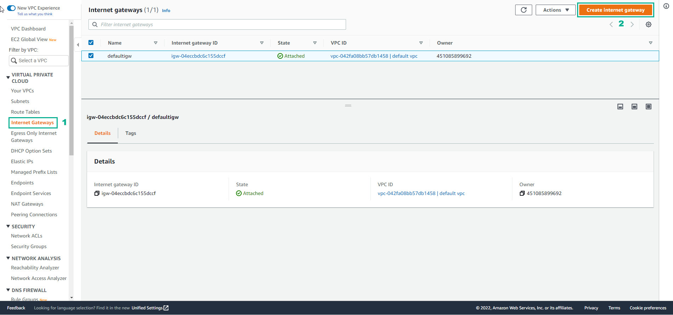Toggle the New VPC Experience switch
The width and height of the screenshot is (673, 315).
[x=11, y=8]
